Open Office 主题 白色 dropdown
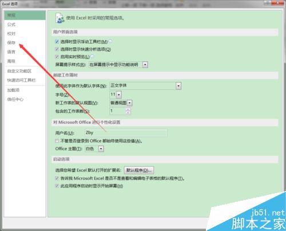 (101, 148)
